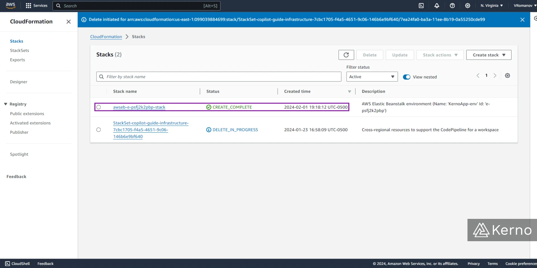
Task: Click the CloudFormation breadcrumb link
Action: 106,37
